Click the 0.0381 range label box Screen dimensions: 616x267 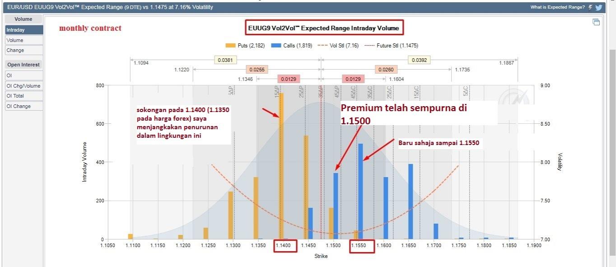[x=226, y=60]
